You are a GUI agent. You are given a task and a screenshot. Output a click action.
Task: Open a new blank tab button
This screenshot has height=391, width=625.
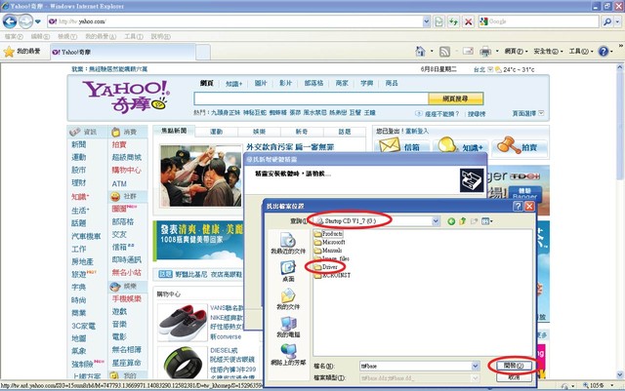(x=203, y=52)
